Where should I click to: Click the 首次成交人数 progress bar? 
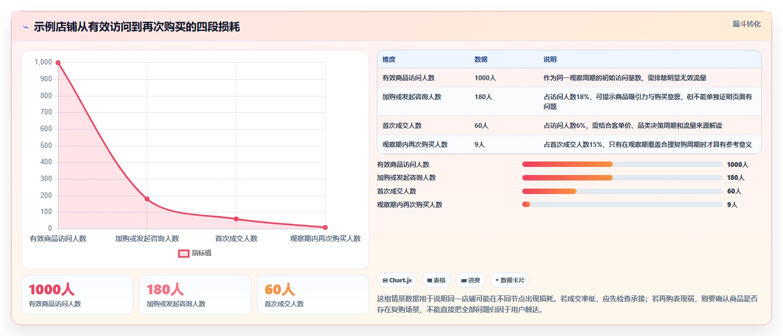click(622, 191)
